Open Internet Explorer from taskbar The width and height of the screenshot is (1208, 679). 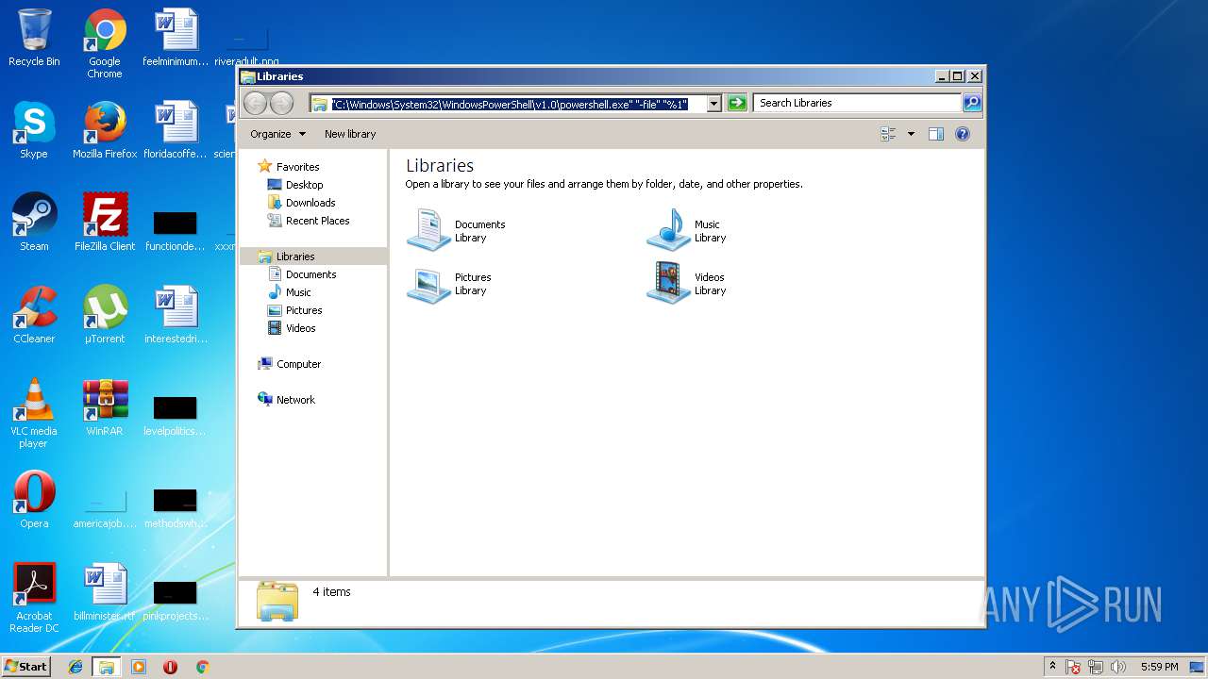[75, 667]
